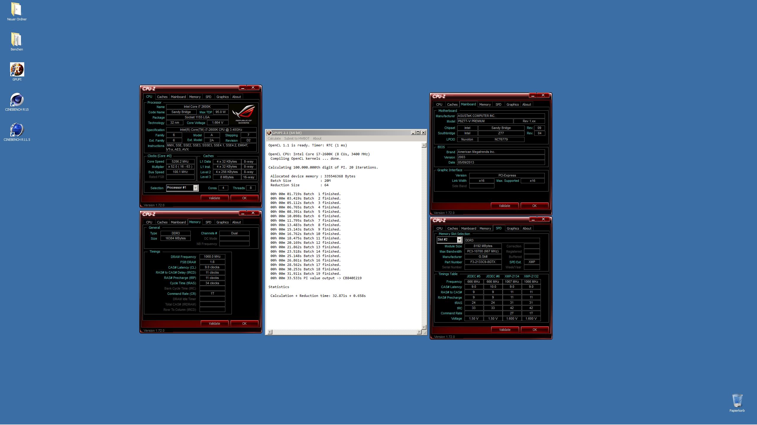Click GPUPI scrollbar down arrow

pos(424,327)
